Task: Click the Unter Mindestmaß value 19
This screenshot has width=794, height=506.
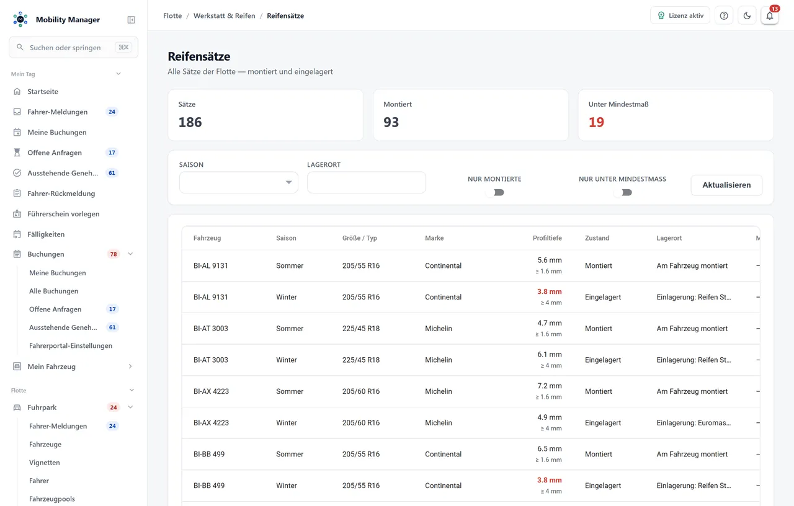Action: click(596, 122)
